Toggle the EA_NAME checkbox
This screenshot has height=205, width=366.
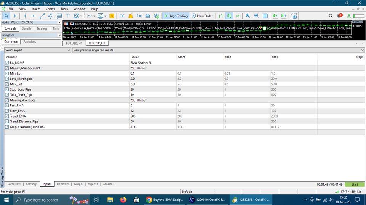(x=7, y=63)
